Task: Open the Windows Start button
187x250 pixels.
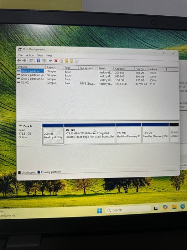Action: click(x=99, y=211)
